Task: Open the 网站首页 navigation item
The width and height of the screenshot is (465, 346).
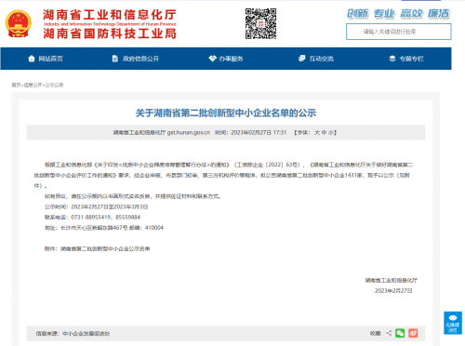Action: click(50, 59)
